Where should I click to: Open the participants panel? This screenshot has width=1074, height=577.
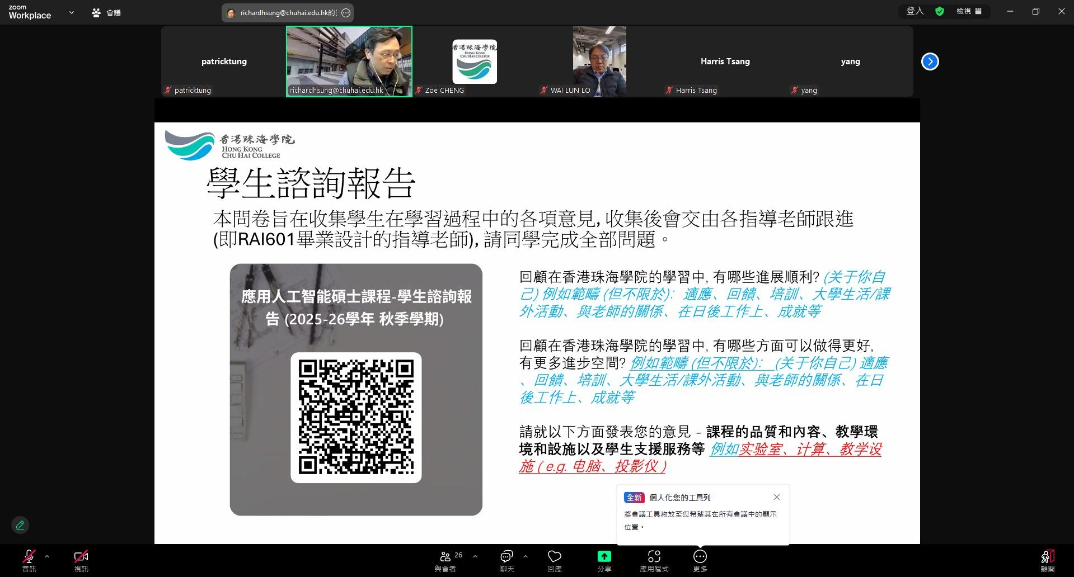coord(446,560)
